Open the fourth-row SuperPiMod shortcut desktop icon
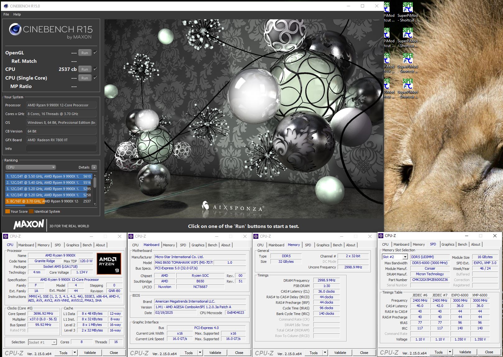This screenshot has height=357, width=503. point(408,89)
